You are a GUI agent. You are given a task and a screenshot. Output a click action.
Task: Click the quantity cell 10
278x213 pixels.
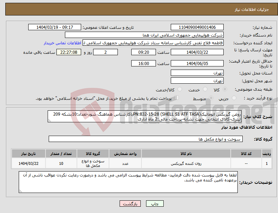61,163
